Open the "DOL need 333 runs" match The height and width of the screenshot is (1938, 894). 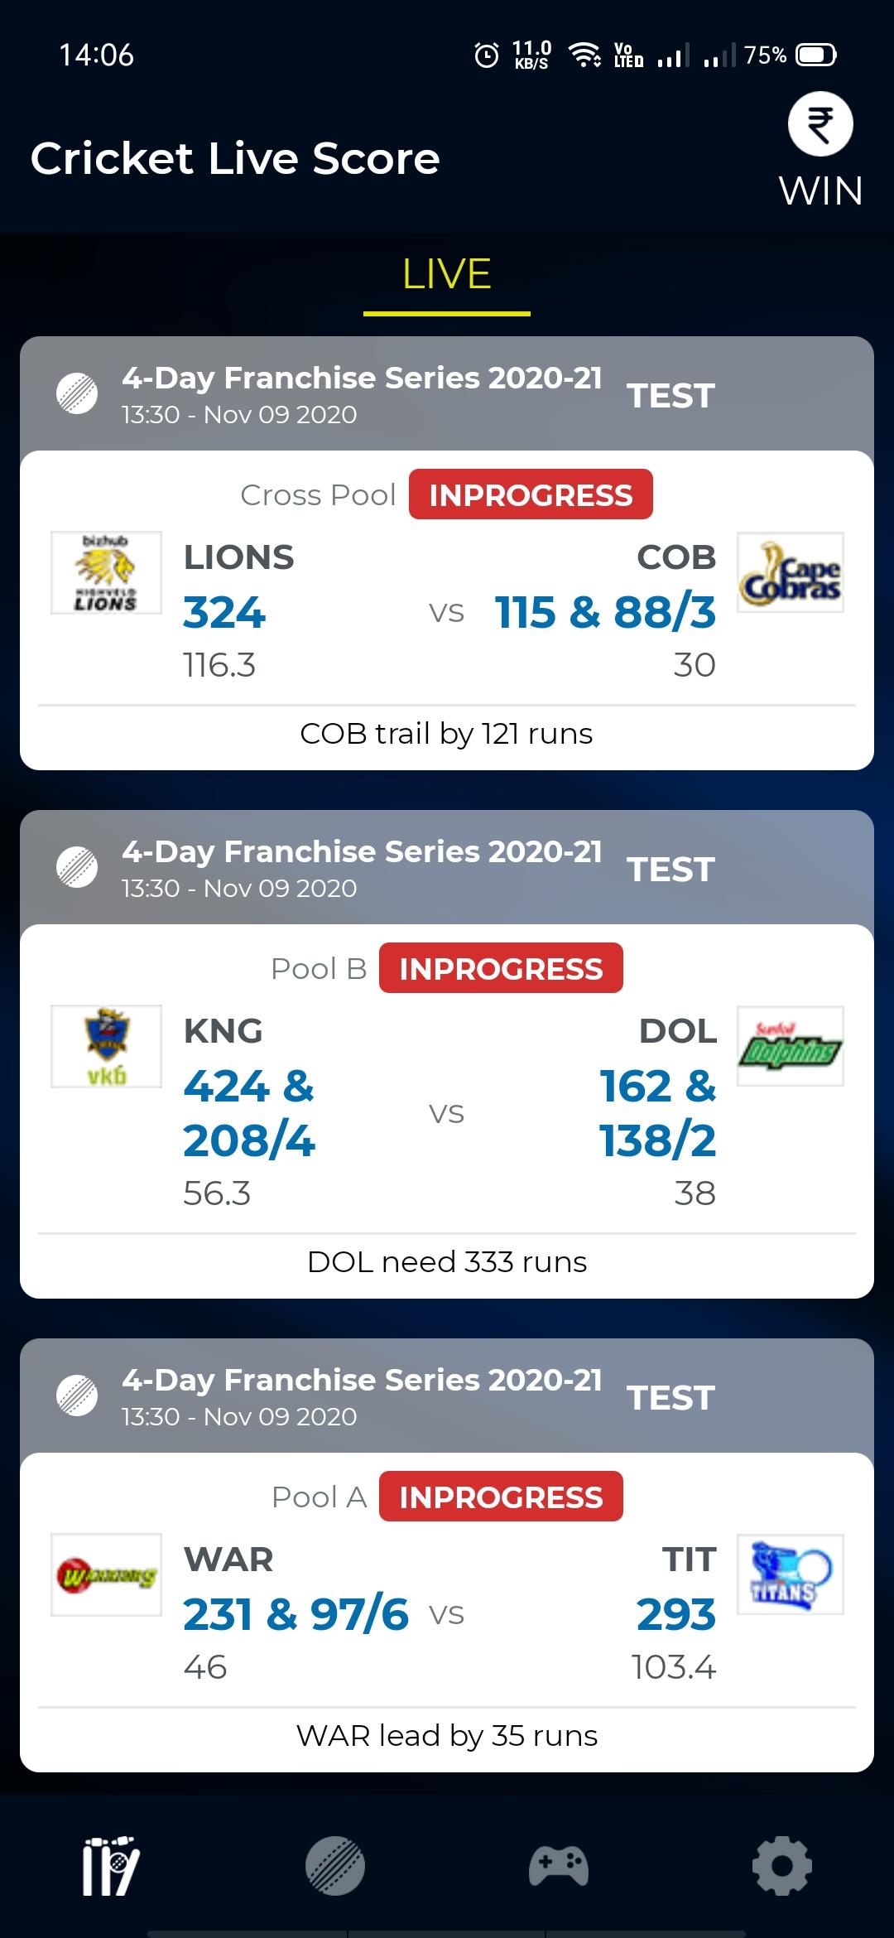pyautogui.click(x=446, y=1262)
